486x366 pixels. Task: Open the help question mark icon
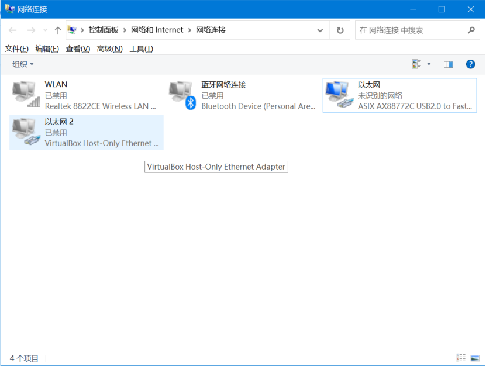(x=470, y=64)
